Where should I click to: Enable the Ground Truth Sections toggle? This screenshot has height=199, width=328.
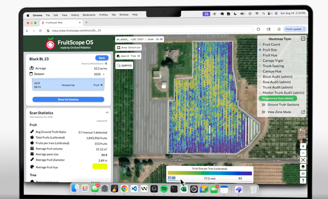tap(262, 105)
